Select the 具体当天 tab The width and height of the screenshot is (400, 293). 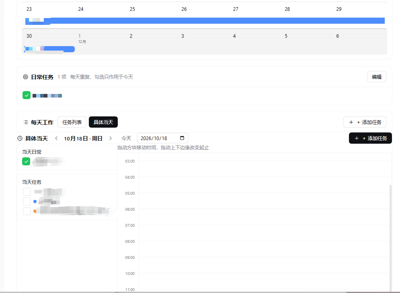(103, 122)
